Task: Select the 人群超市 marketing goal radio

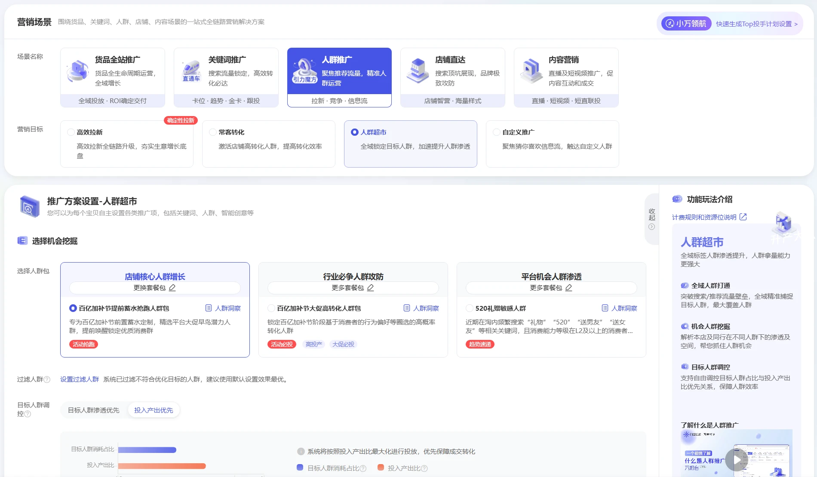Action: point(355,132)
